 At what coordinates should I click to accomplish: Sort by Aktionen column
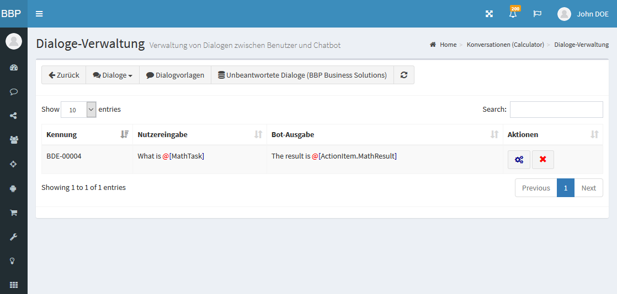[553, 135]
